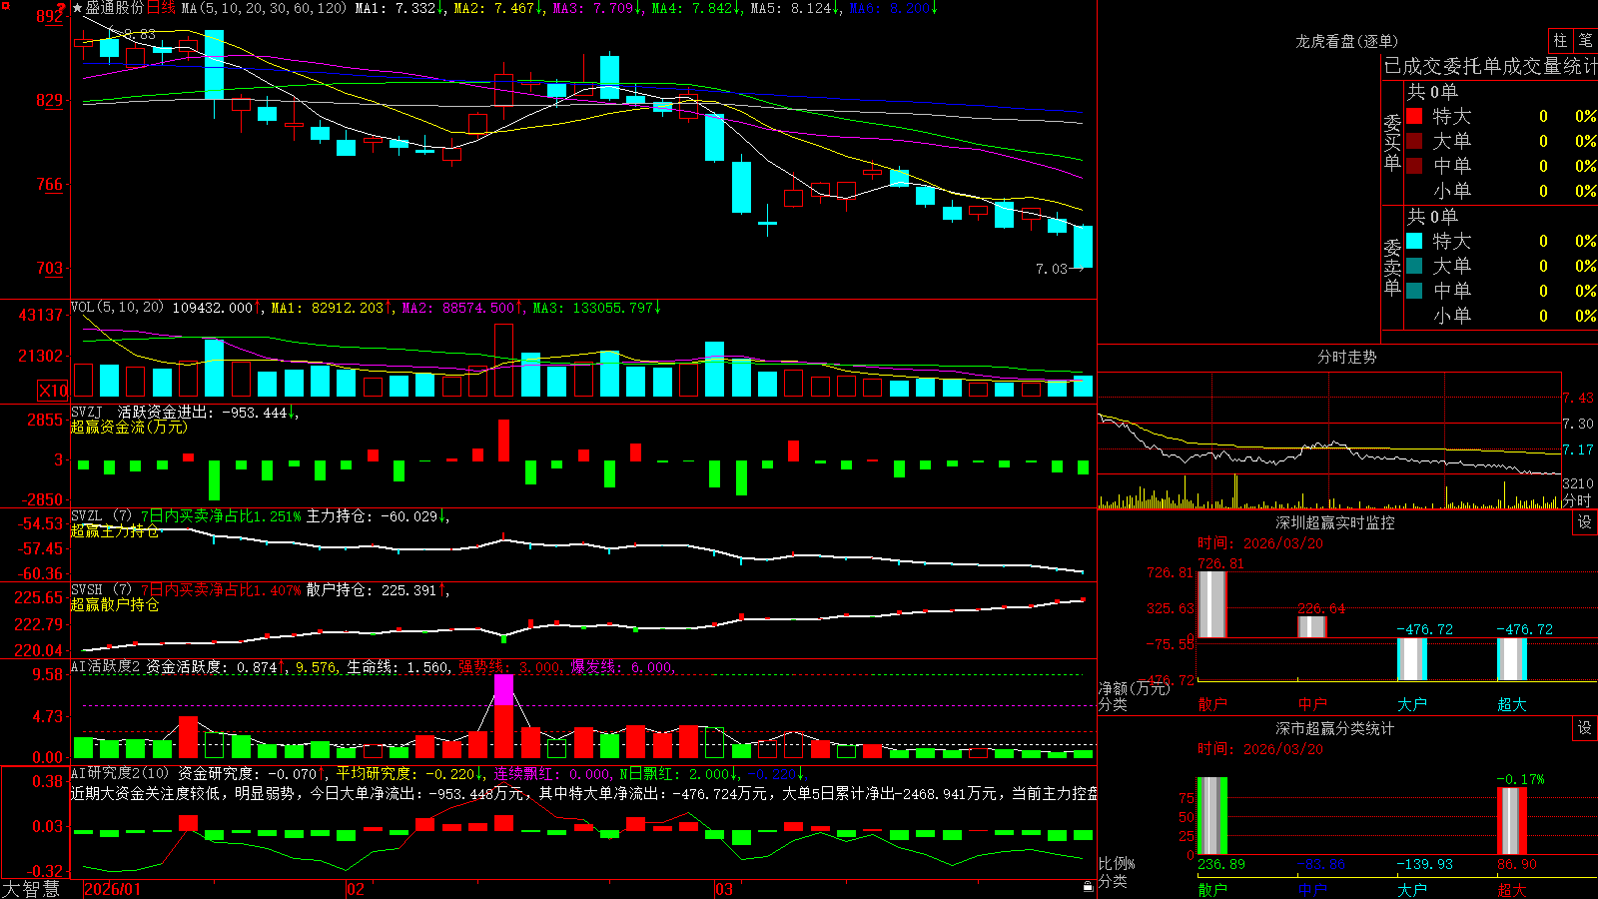
Task: Click cyan 特大 swatch in 委卖单
Action: coord(1414,241)
